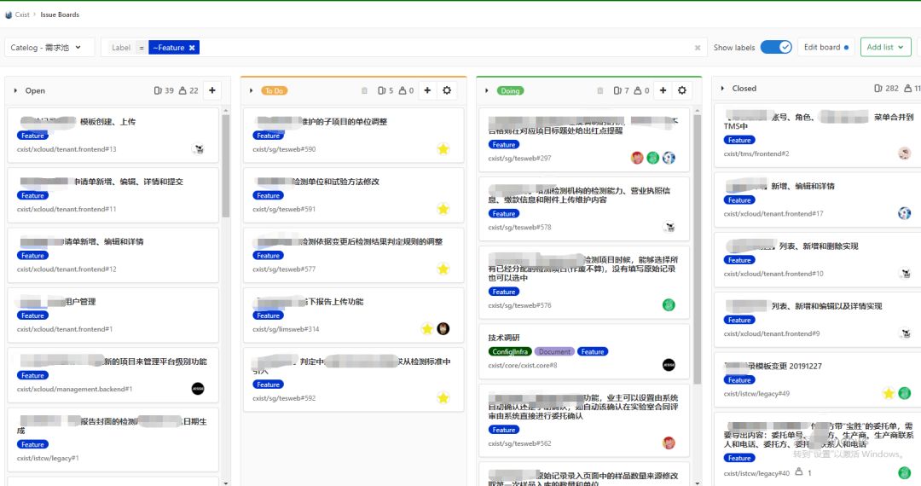
Task: Click the Doing label badge
Action: pos(511,91)
